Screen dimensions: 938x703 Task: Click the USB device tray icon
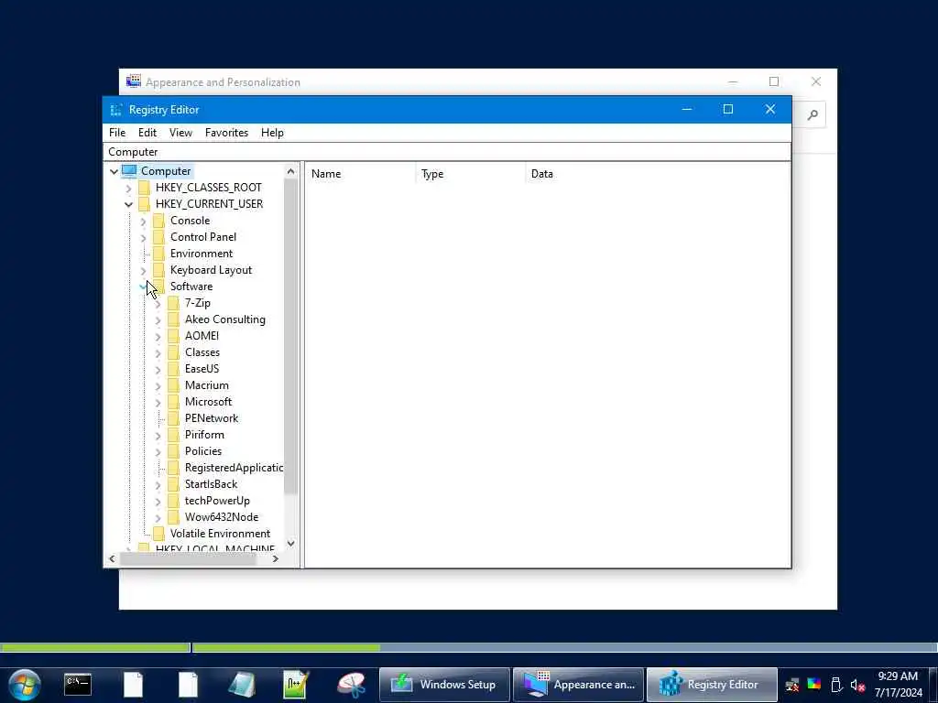pyautogui.click(x=836, y=685)
